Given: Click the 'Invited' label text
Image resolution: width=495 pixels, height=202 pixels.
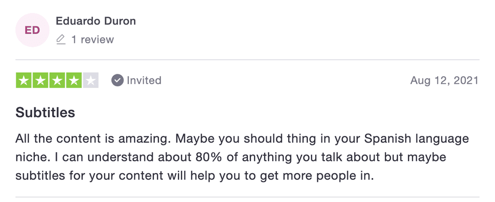Looking at the screenshot, I should click(x=144, y=81).
